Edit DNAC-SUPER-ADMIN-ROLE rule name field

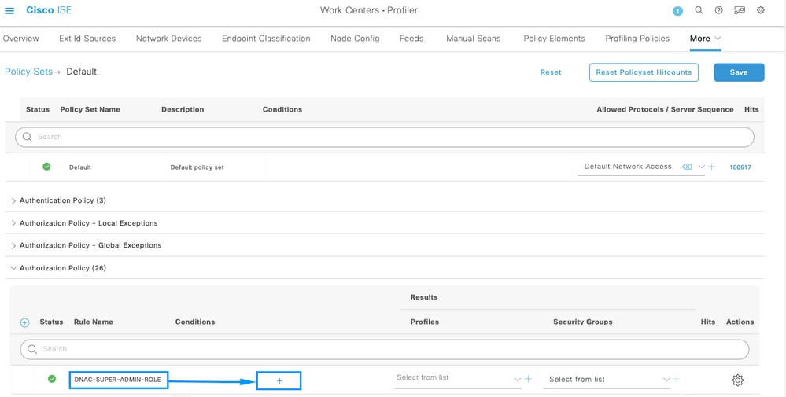pyautogui.click(x=118, y=380)
